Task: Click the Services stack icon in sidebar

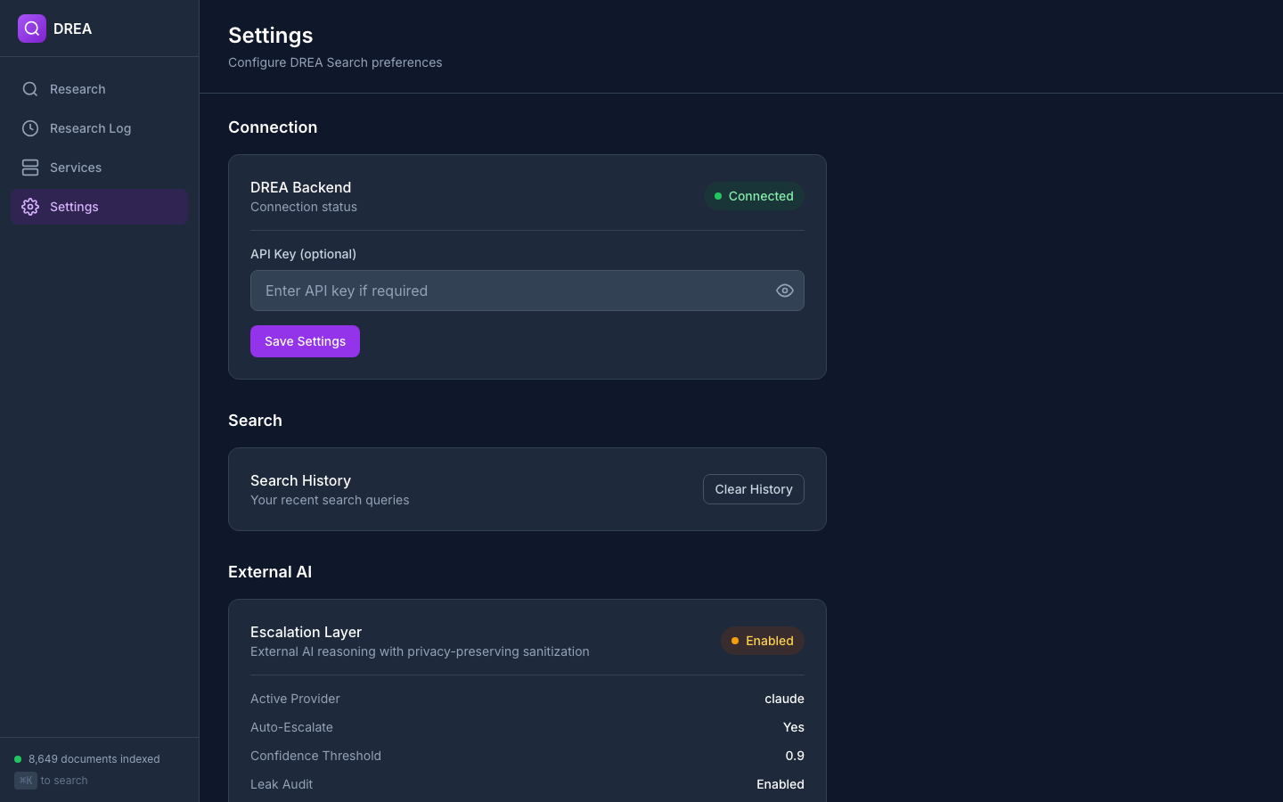Action: coord(30,168)
